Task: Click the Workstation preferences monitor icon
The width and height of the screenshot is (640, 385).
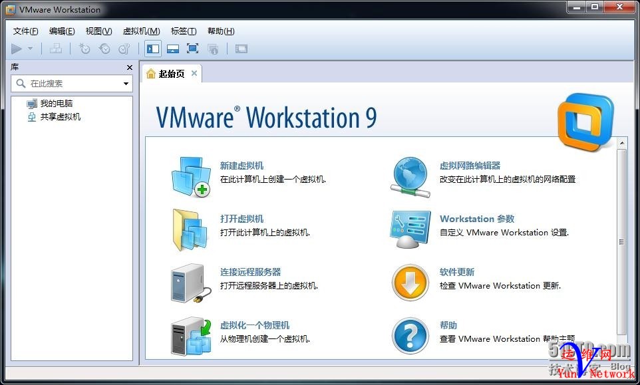Action: (410, 229)
